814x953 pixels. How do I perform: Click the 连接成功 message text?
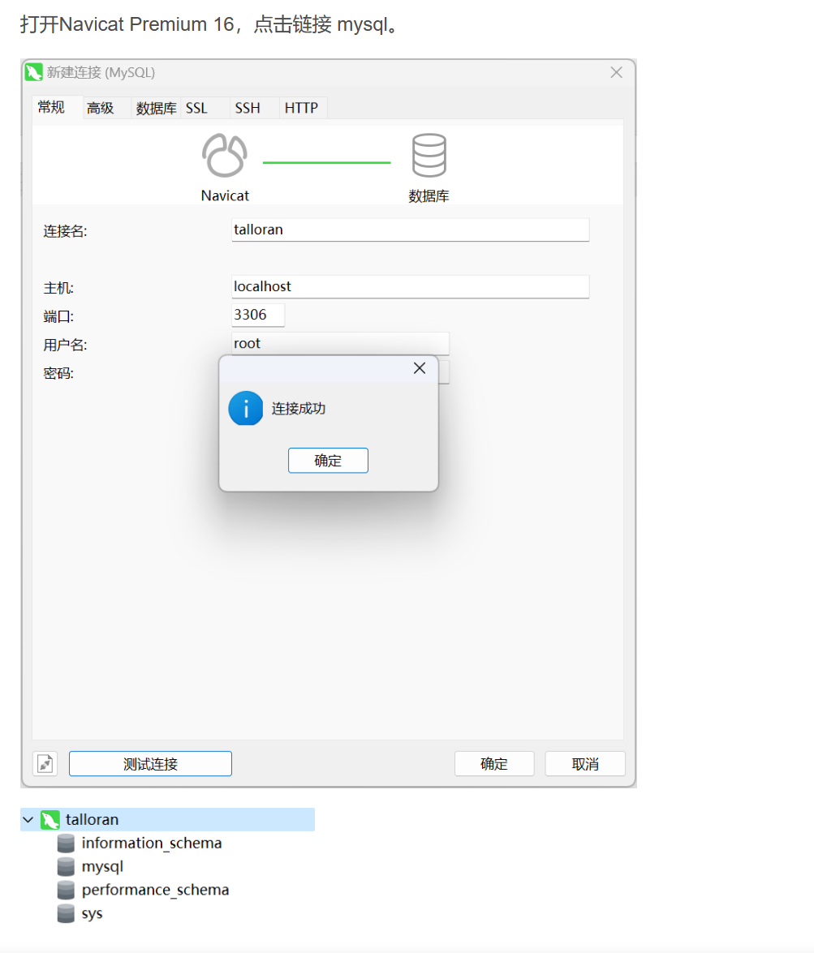coord(298,409)
